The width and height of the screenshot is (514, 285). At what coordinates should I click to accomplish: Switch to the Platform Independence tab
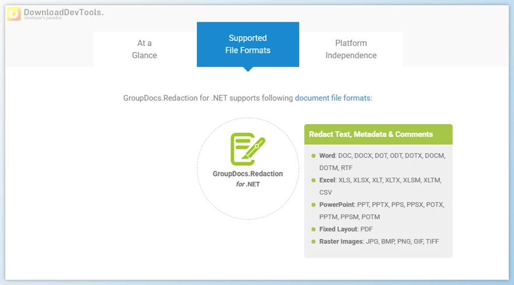[351, 50]
